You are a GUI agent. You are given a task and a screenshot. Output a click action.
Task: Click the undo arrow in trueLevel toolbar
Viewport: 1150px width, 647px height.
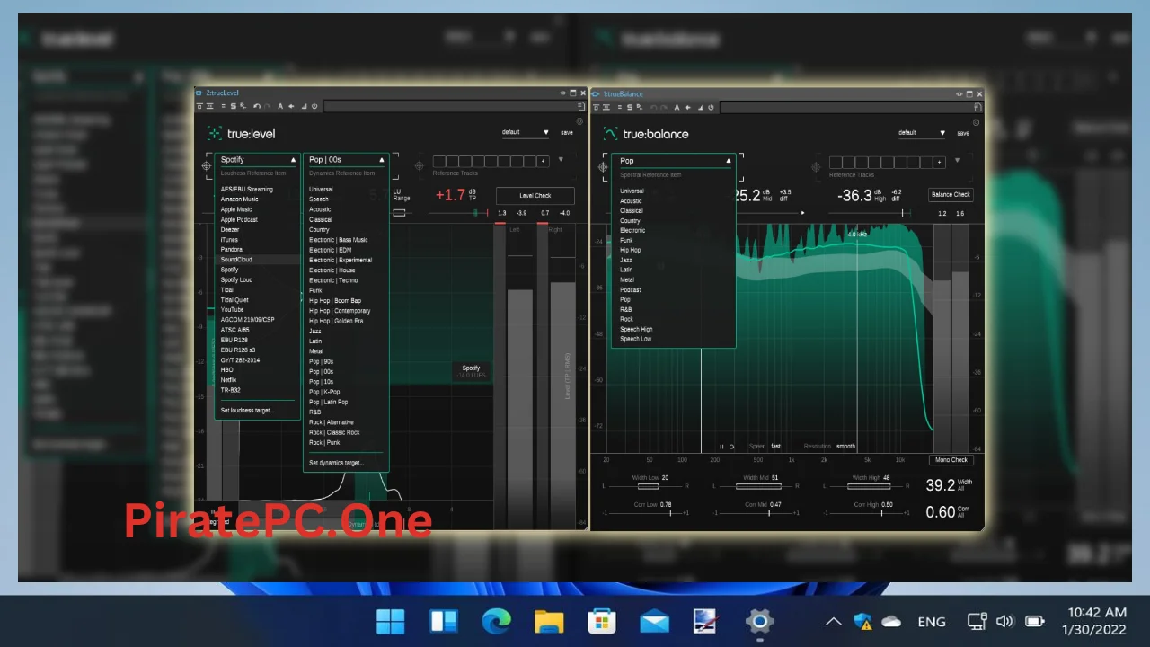pos(257,106)
